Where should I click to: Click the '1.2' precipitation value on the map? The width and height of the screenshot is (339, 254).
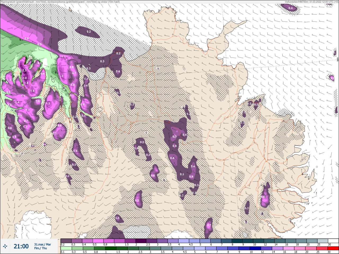[x=25, y=127]
